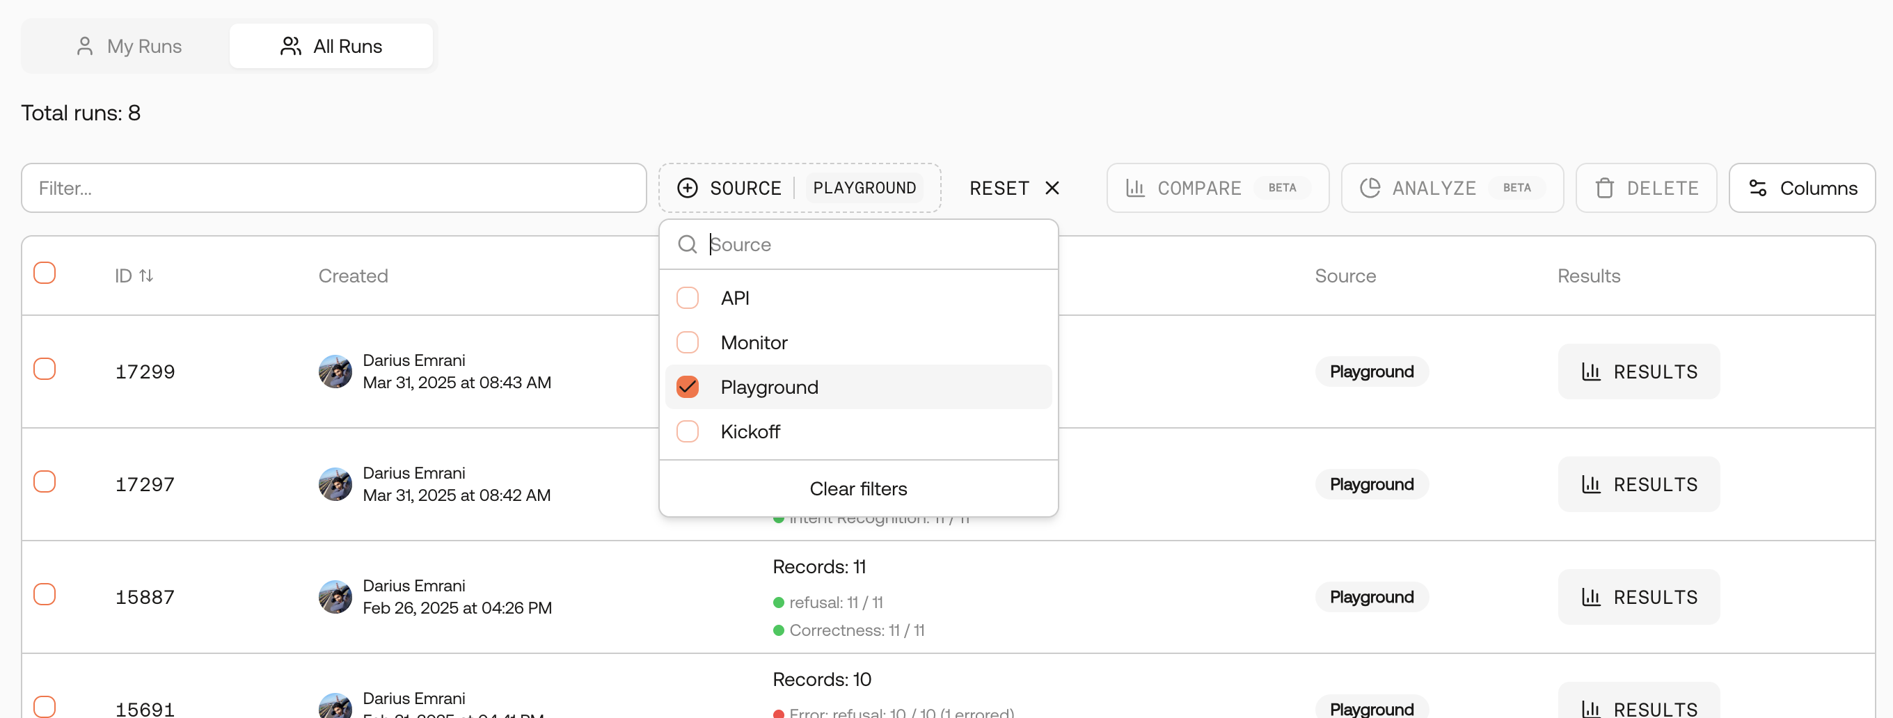The image size is (1893, 718).
Task: Click 'Records: 11' on run 15887
Action: point(819,566)
